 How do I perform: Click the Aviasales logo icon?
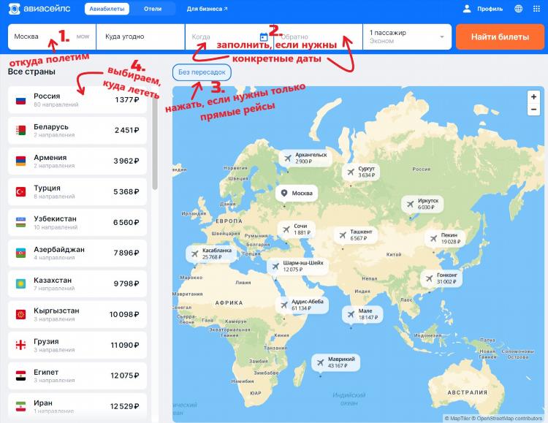pos(15,9)
